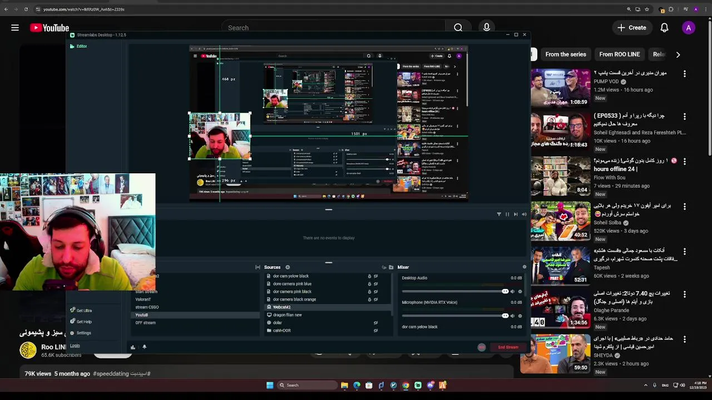Image resolution: width=712 pixels, height=400 pixels.
Task: Select the dragon filan new source
Action: click(x=328, y=315)
